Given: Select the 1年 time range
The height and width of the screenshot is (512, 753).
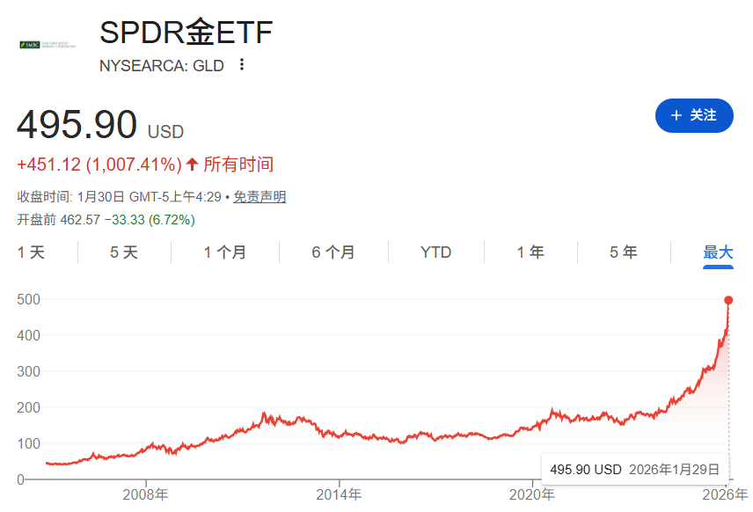Looking at the screenshot, I should [x=529, y=252].
